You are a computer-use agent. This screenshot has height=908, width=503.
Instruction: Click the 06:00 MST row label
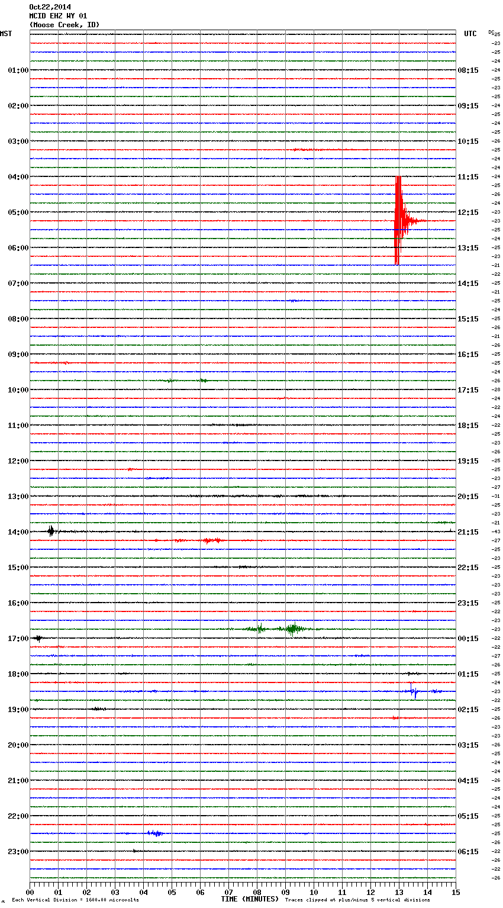click(x=18, y=248)
